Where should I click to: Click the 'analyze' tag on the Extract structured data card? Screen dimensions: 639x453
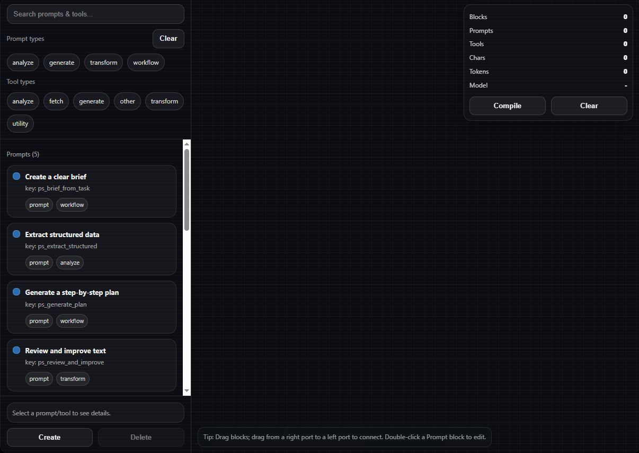(69, 262)
